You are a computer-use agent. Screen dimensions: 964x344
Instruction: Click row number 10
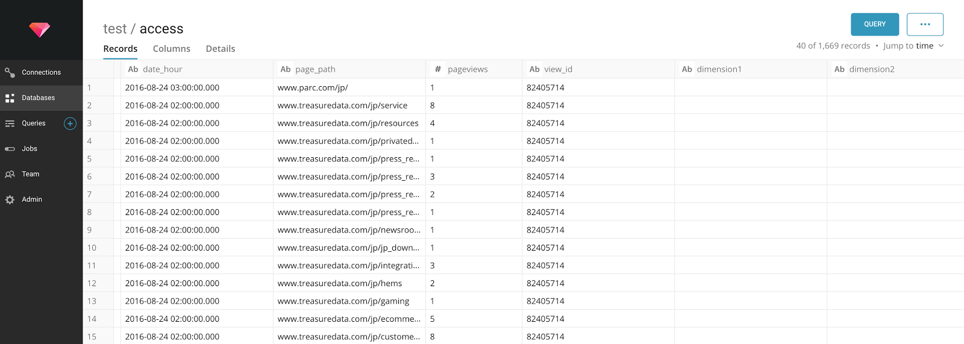(x=92, y=248)
